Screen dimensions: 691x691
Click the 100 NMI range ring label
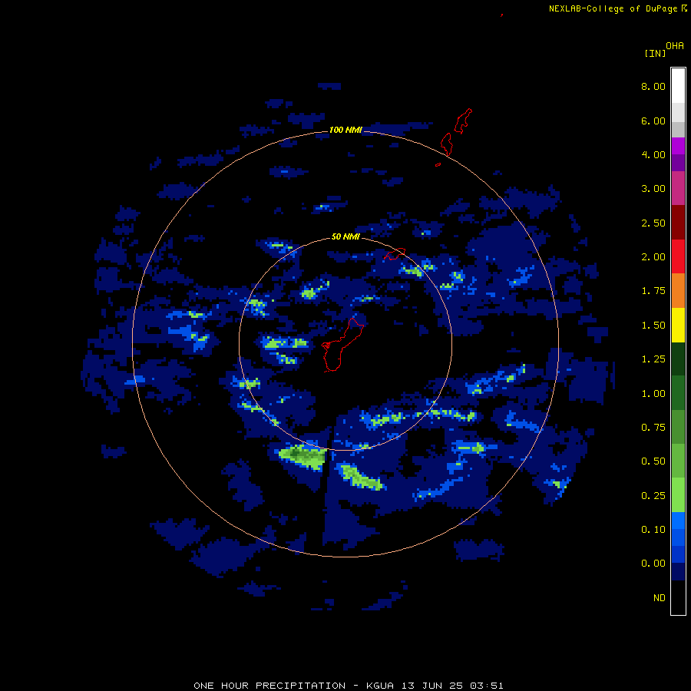pyautogui.click(x=345, y=130)
